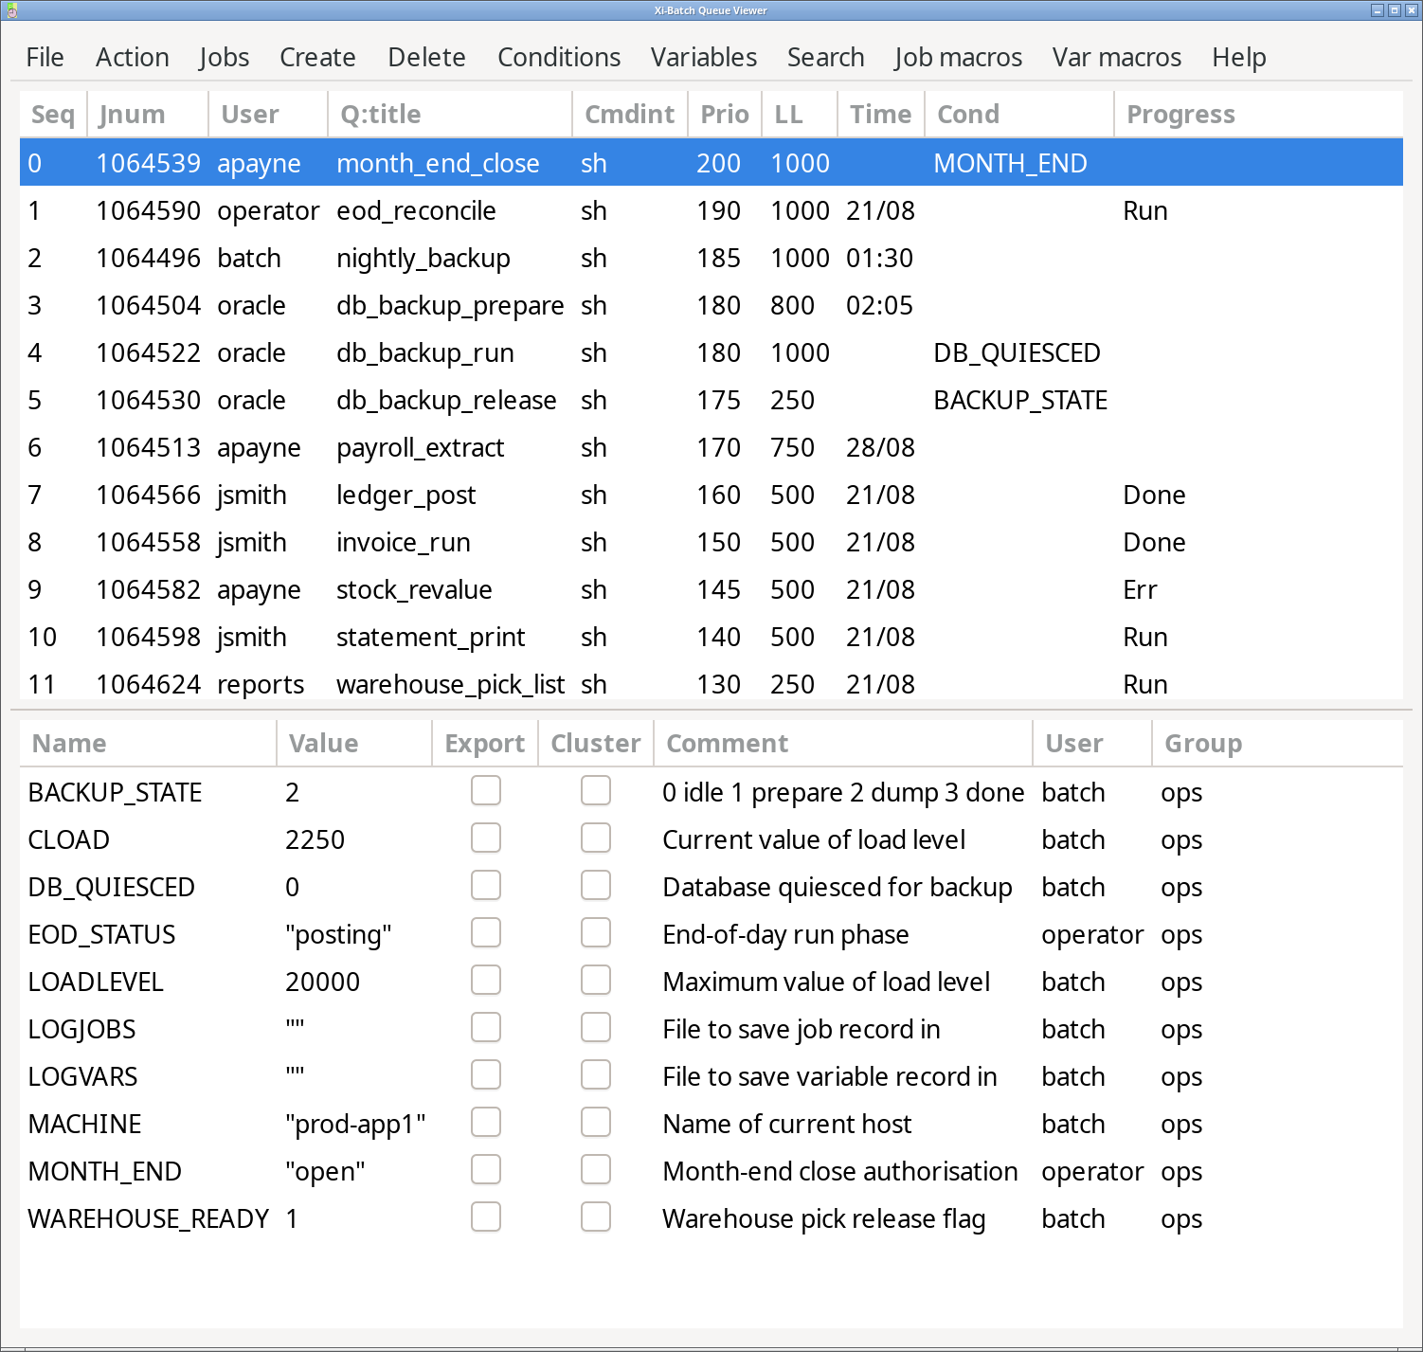Viewport: 1423px width, 1352px height.
Task: Open the Search menu
Action: click(825, 57)
